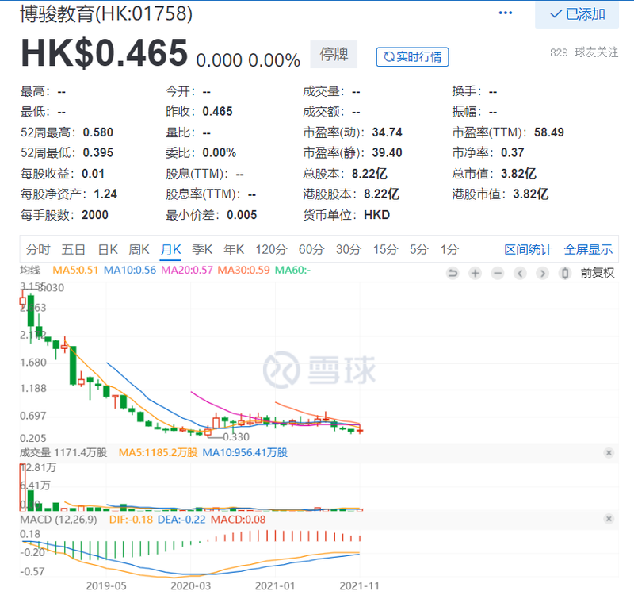The height and width of the screenshot is (595, 634).
Task: Click the 总股本 value 8.22亿
Action: 369,174
